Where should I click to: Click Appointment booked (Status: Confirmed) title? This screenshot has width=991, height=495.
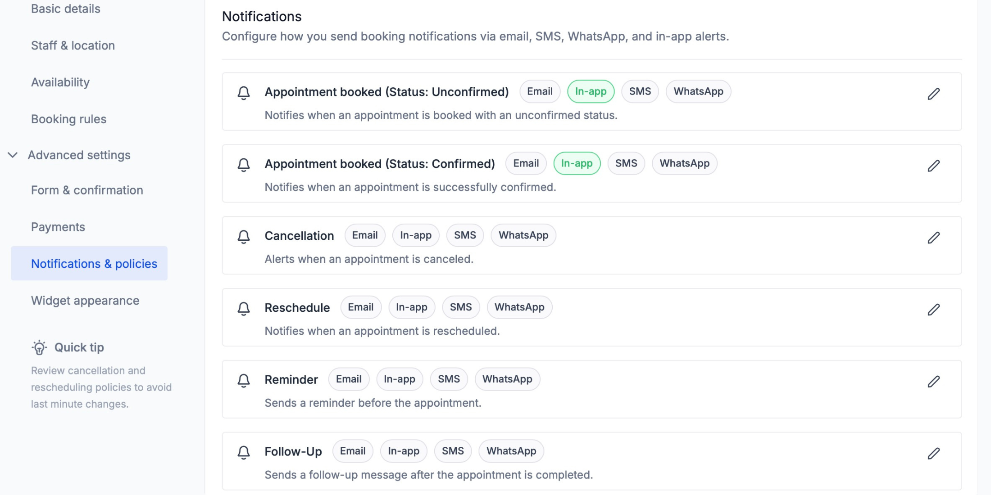(380, 164)
